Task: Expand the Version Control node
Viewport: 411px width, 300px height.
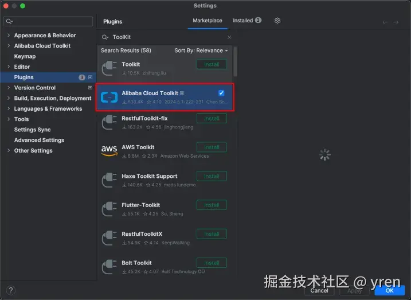Action: [x=9, y=88]
